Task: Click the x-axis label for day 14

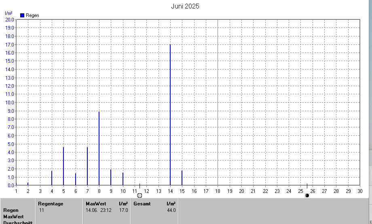Action: coord(170,191)
